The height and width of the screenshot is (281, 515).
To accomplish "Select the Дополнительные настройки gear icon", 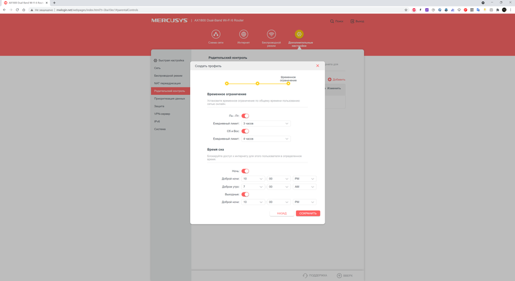I will (299, 35).
